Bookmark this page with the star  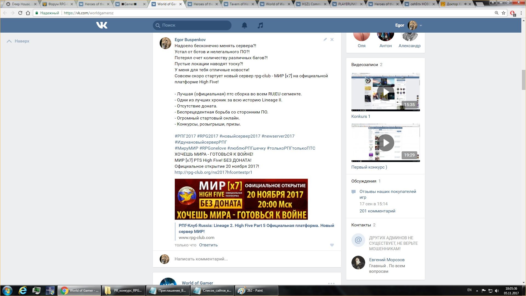[x=504, y=13]
